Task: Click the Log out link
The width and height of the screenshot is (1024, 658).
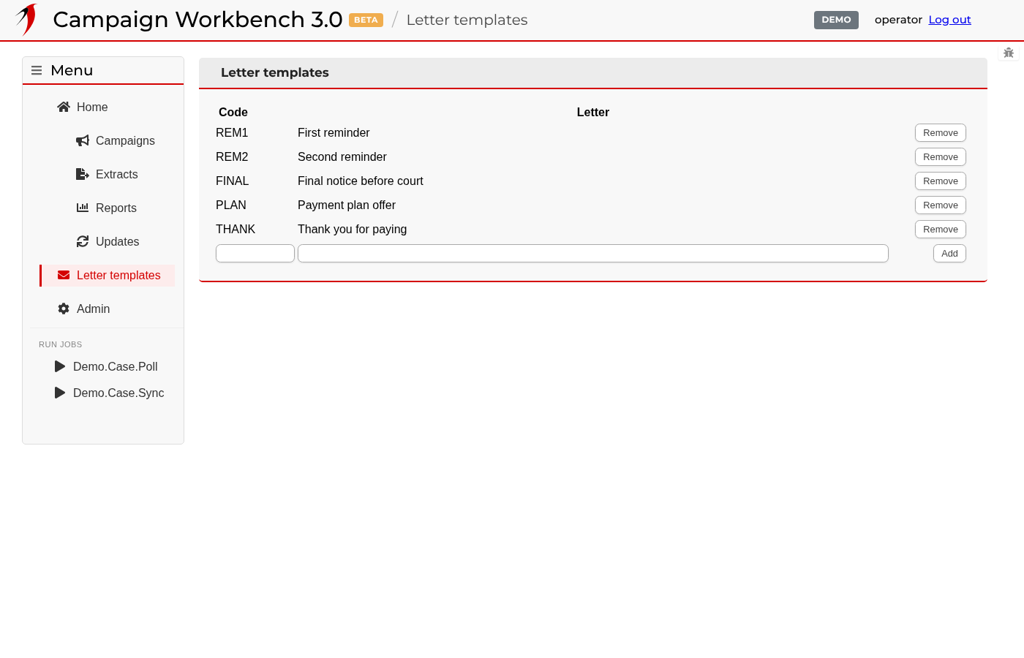Action: tap(949, 20)
